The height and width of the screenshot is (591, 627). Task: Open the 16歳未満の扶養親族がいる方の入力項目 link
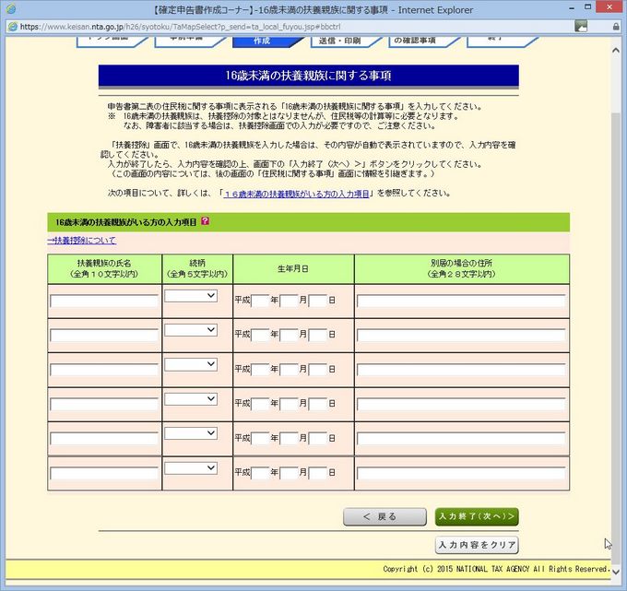(x=297, y=194)
